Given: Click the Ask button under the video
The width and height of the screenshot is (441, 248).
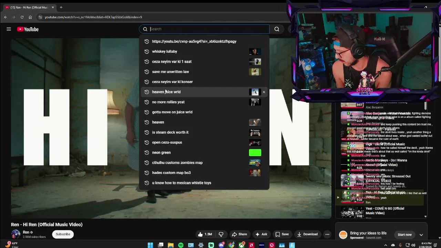Looking at the screenshot, I should click(261, 234).
